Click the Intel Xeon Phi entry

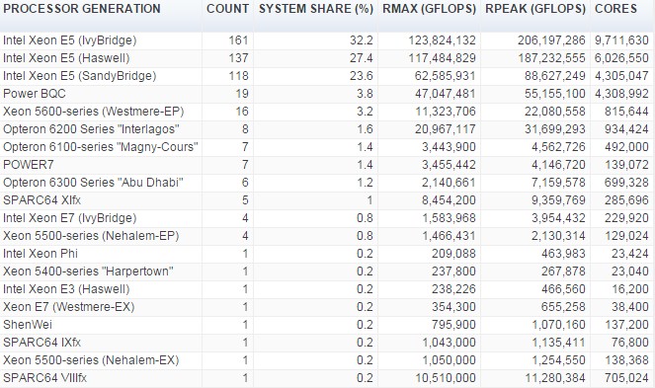(41, 254)
